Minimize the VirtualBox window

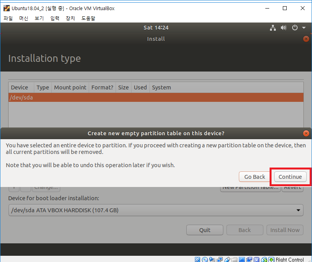click(x=267, y=8)
